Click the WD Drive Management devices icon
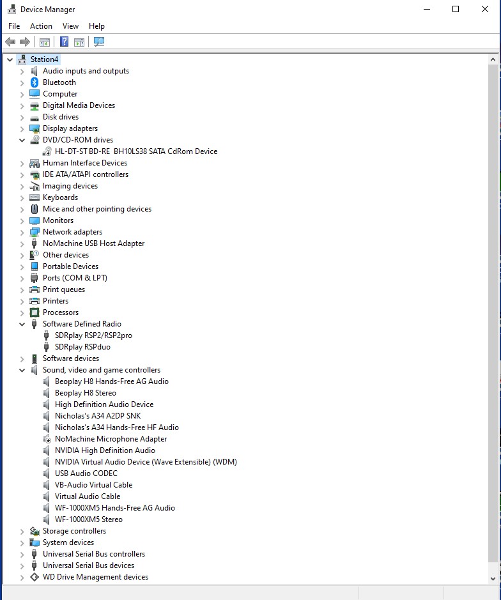This screenshot has width=501, height=600. click(35, 577)
